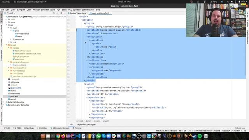Collapse the src folder in project tree
Image resolution: width=249 pixels, height=140 pixels.
click(x=6, y=25)
